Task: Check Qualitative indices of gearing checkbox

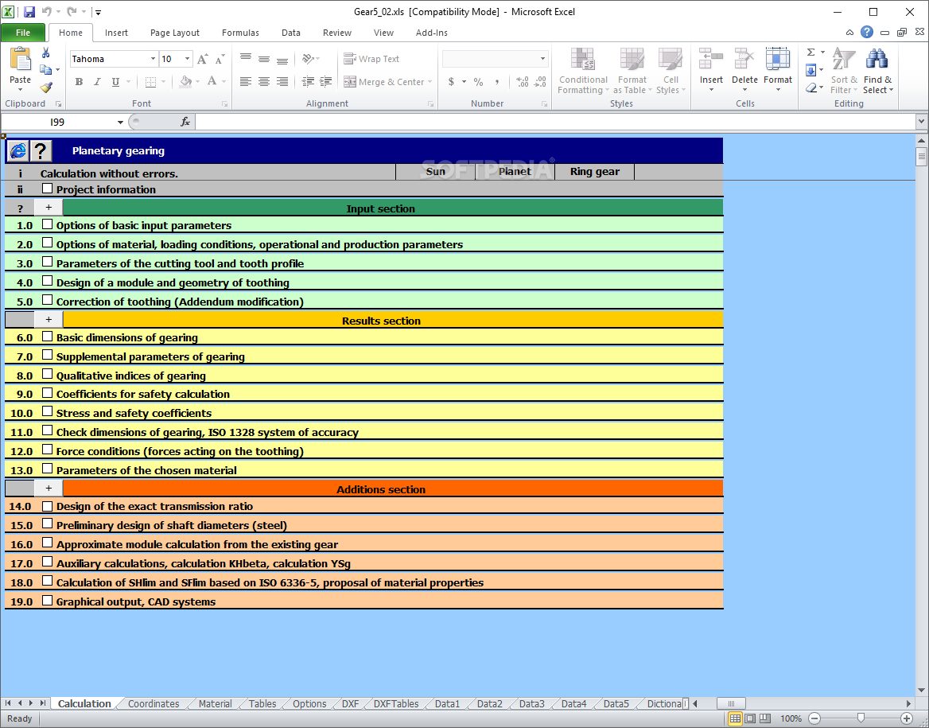Action: pos(48,374)
